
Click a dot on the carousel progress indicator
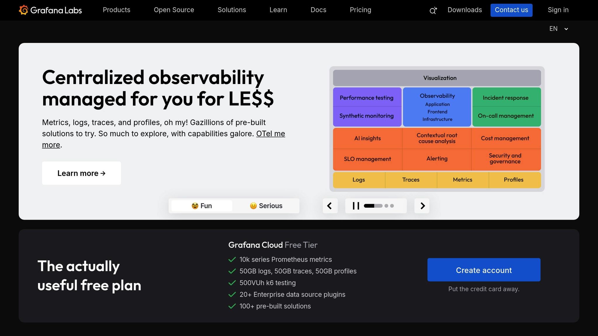pos(386,206)
